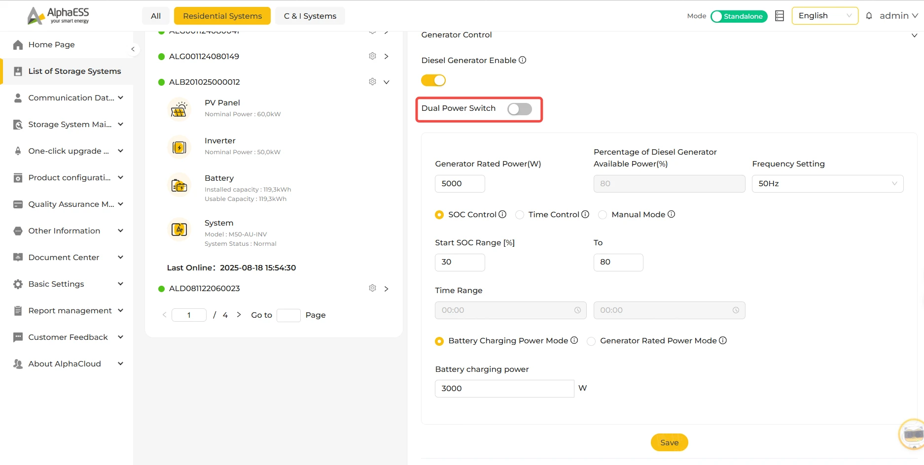Click Generator Rated Power field
The image size is (924, 465).
(x=460, y=184)
